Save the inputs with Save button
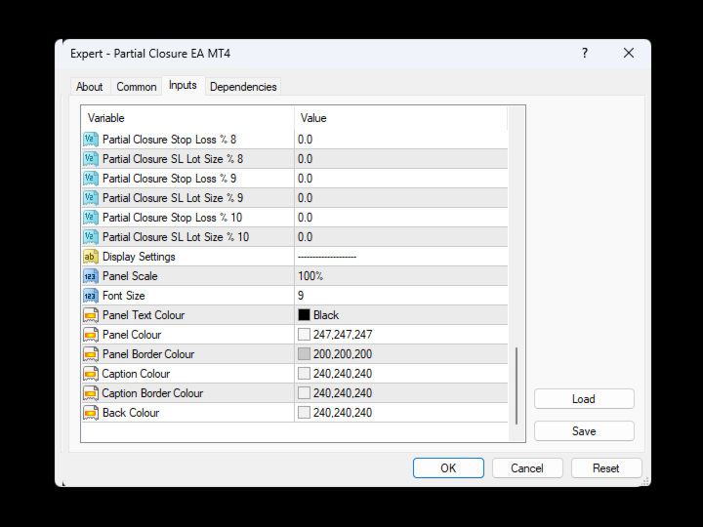 coord(584,431)
